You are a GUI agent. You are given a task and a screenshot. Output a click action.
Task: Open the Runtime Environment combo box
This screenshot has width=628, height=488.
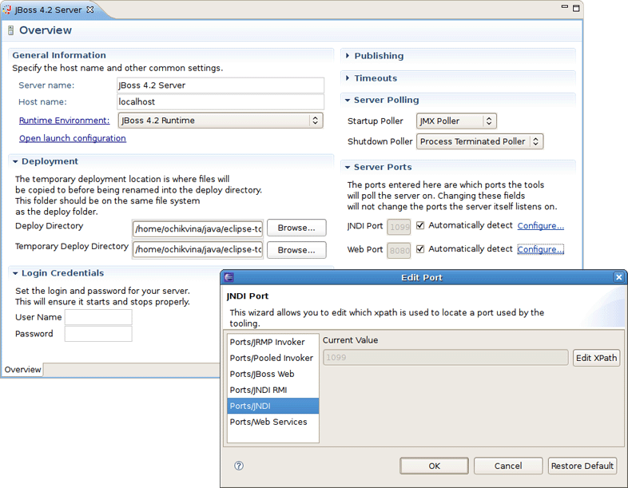tap(221, 121)
